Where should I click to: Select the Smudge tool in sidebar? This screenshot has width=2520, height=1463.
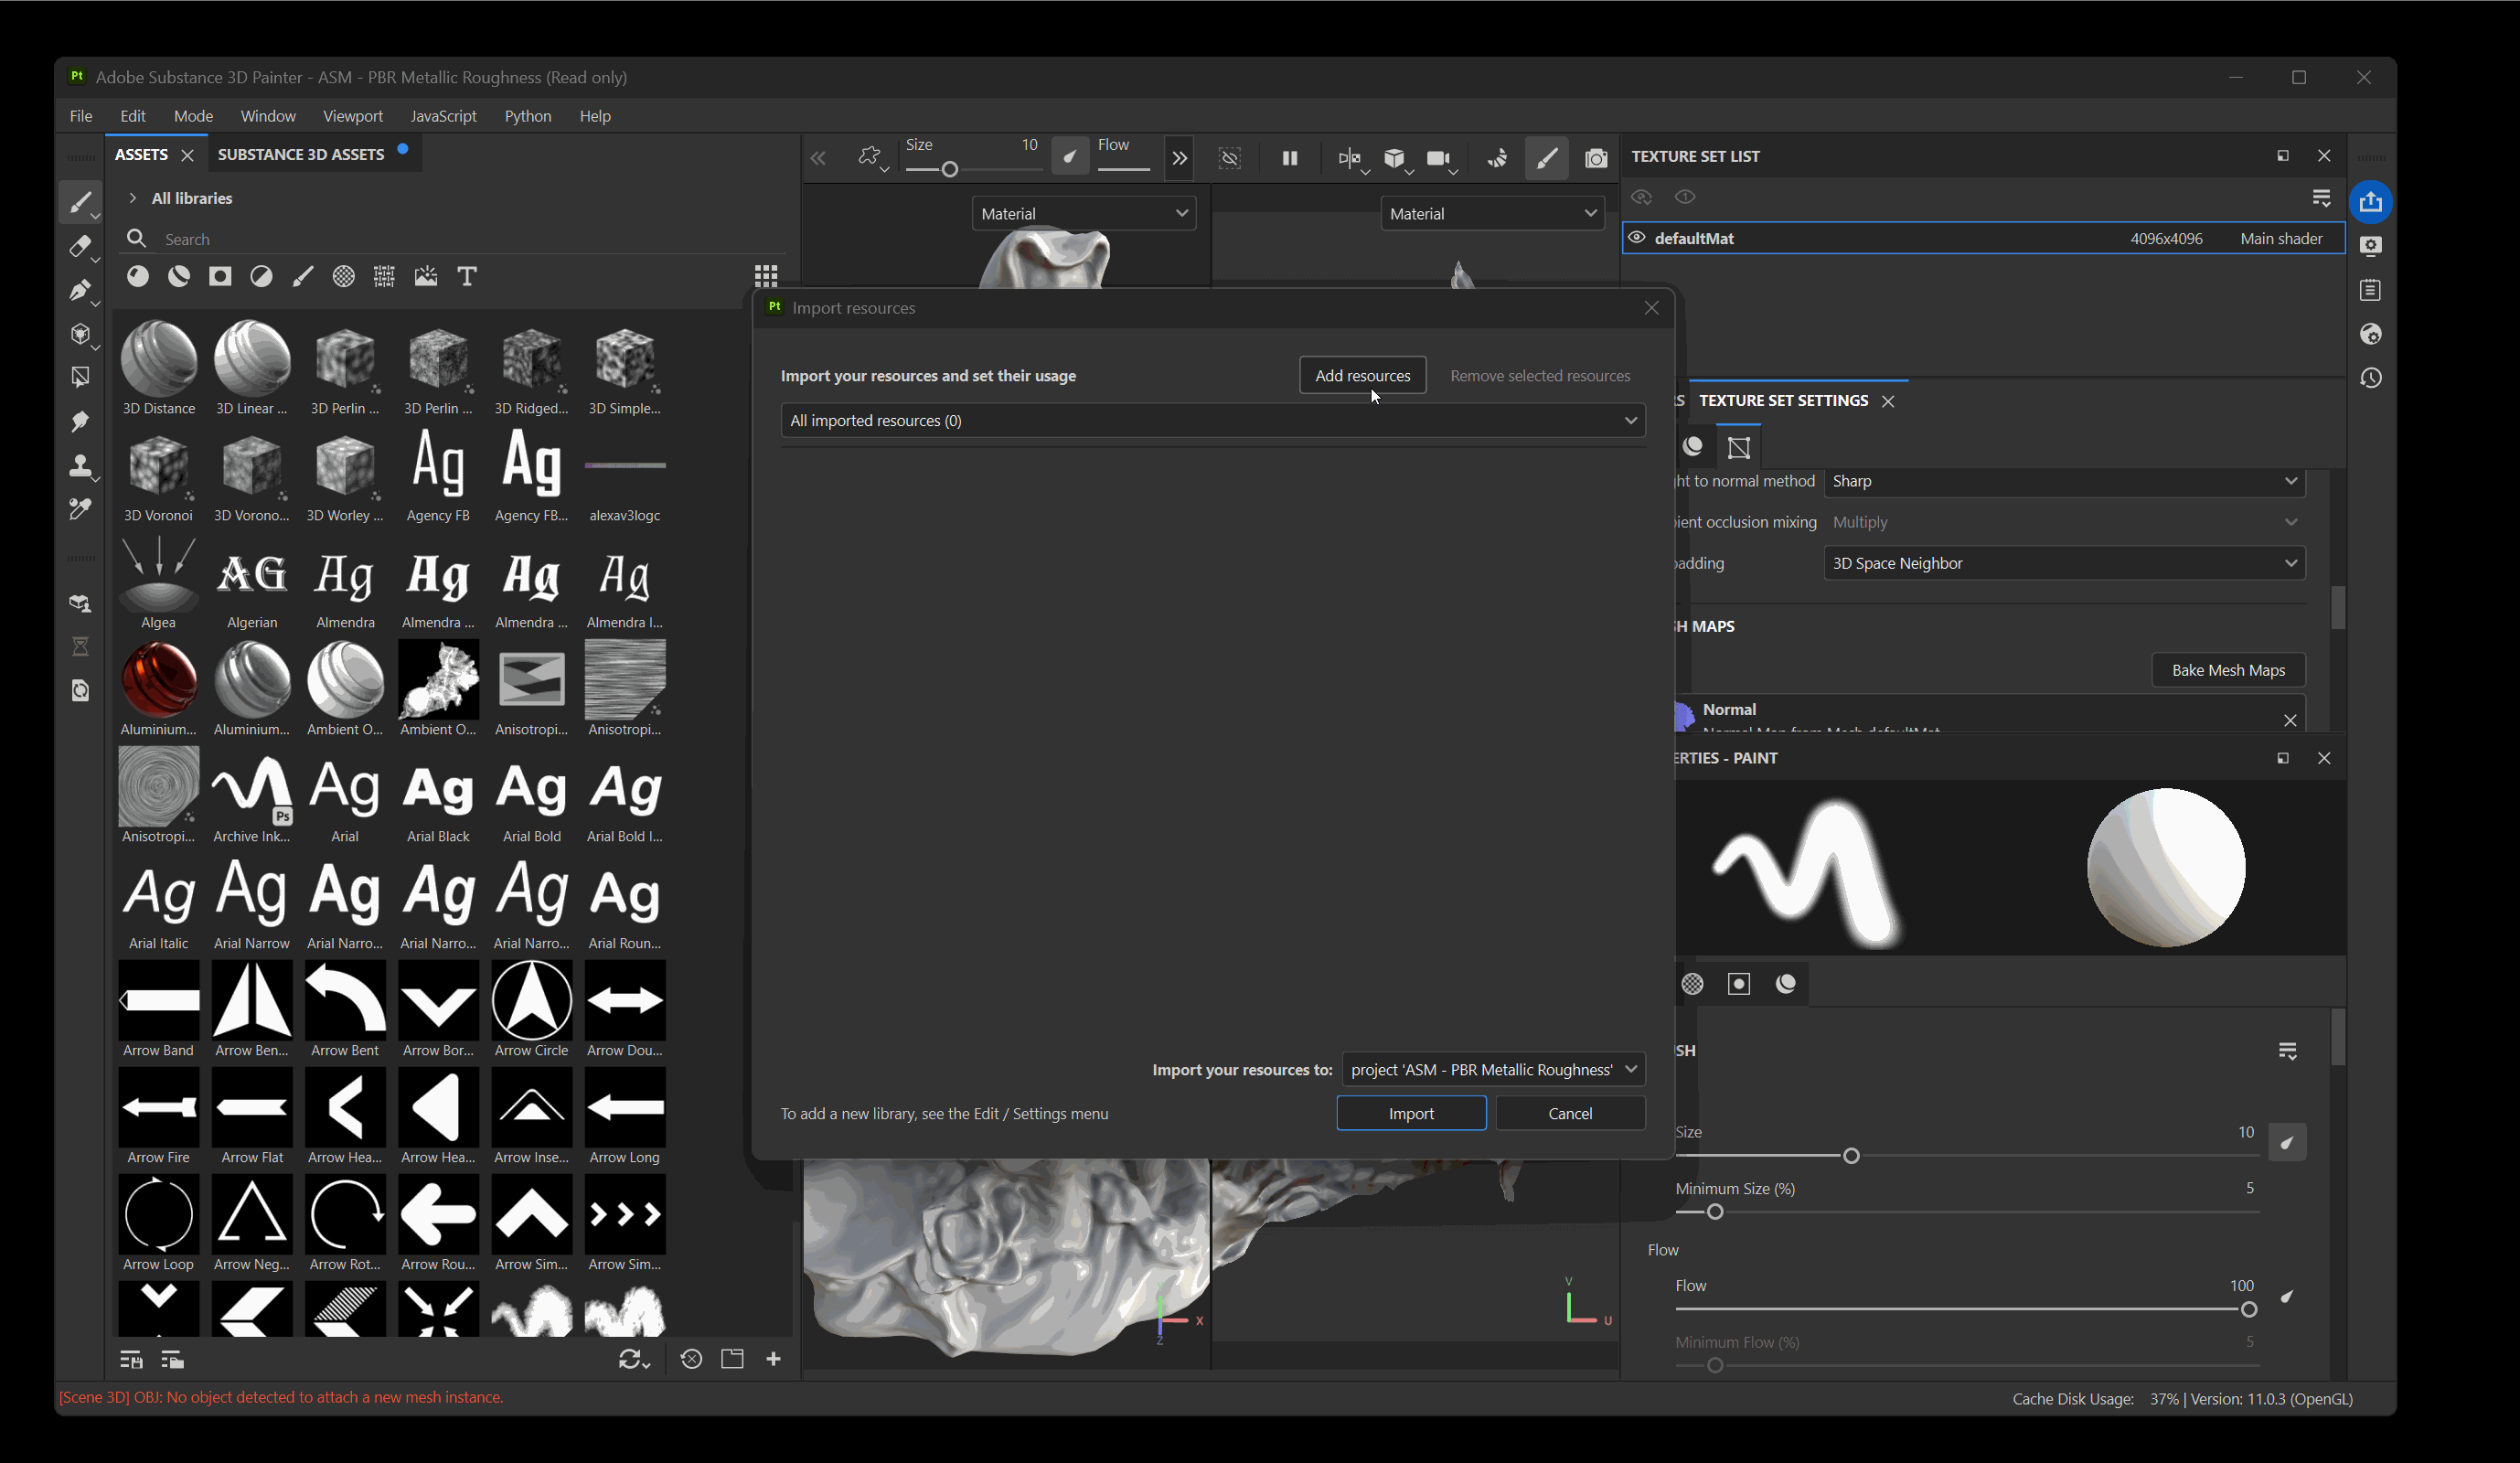click(80, 421)
